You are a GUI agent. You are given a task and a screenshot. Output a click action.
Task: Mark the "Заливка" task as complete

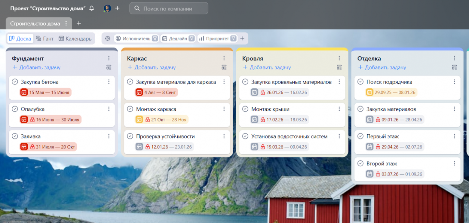click(15, 136)
